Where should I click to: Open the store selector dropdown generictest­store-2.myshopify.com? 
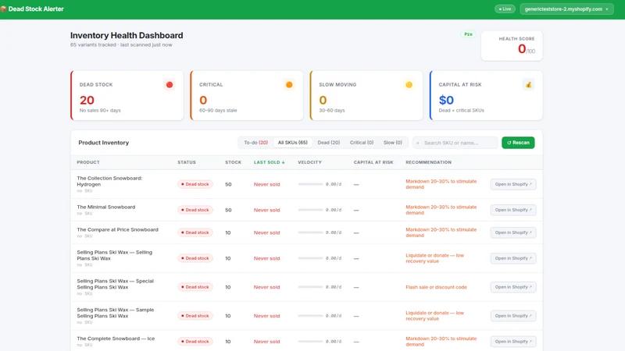pyautogui.click(x=566, y=9)
